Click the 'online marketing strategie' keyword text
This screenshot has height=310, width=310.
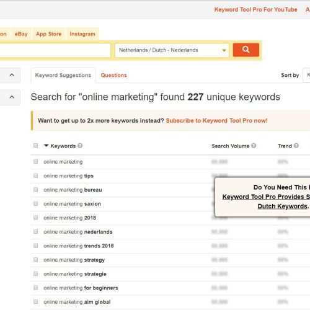coord(75,274)
